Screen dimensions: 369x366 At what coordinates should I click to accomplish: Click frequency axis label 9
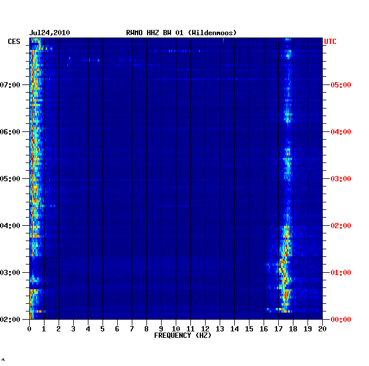tap(161, 329)
